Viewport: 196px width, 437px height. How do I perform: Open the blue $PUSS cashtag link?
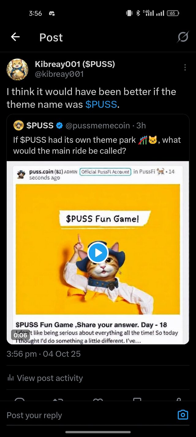101,104
